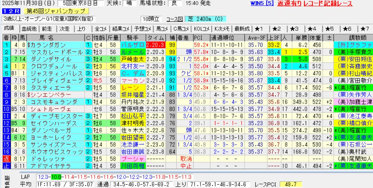
Task: Click the レコード記録レース label
Action: point(328,3)
